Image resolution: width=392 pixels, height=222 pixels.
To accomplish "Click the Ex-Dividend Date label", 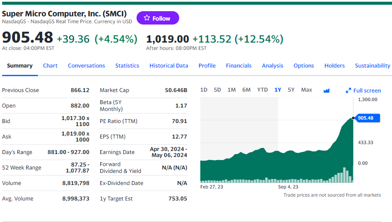I will pos(121,183).
